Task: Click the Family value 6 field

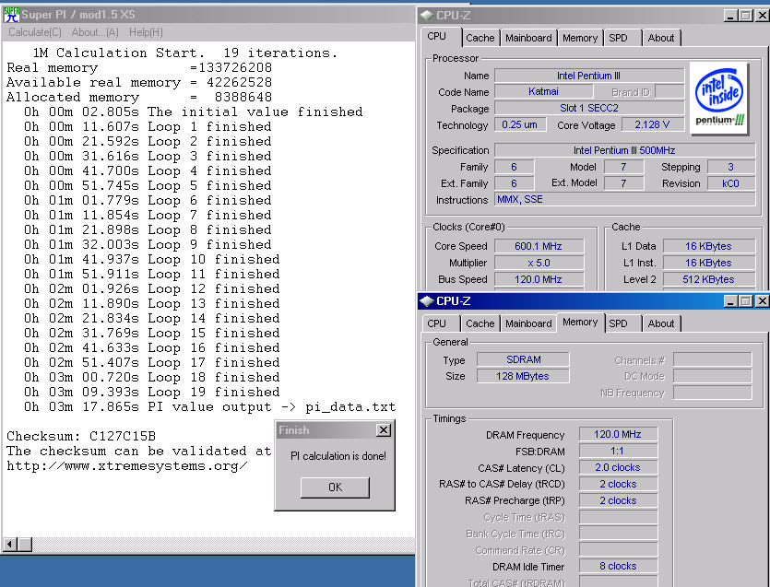Action: pos(514,167)
